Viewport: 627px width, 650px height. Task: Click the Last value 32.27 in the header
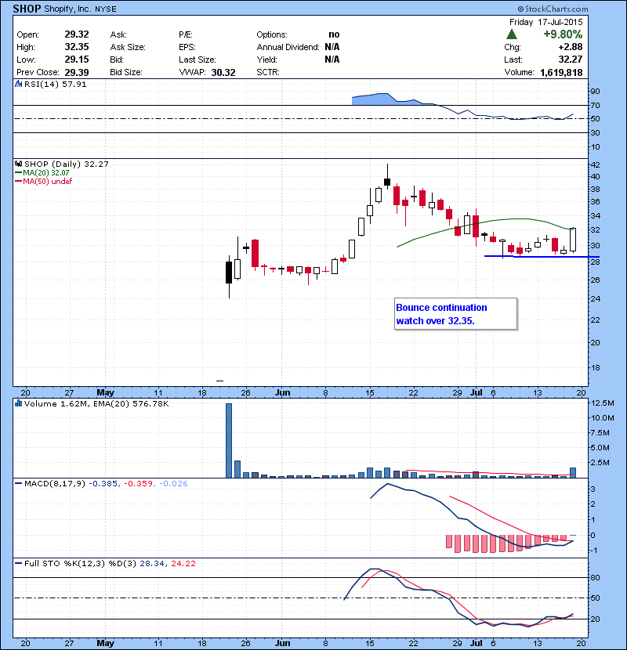[570, 60]
